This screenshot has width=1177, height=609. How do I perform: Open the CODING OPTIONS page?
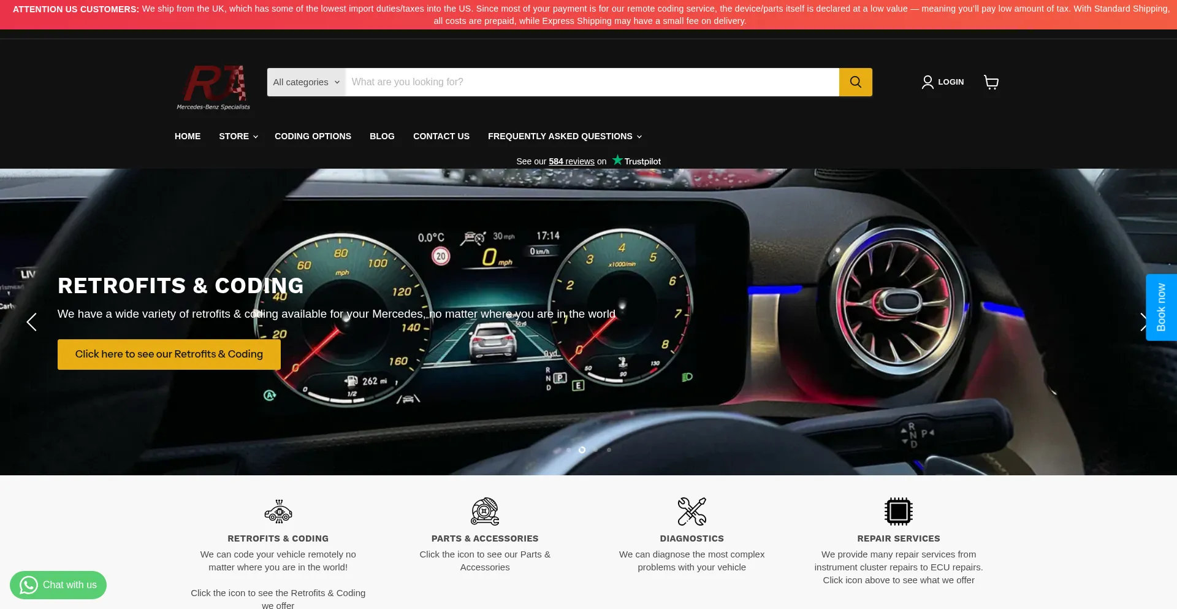(313, 136)
